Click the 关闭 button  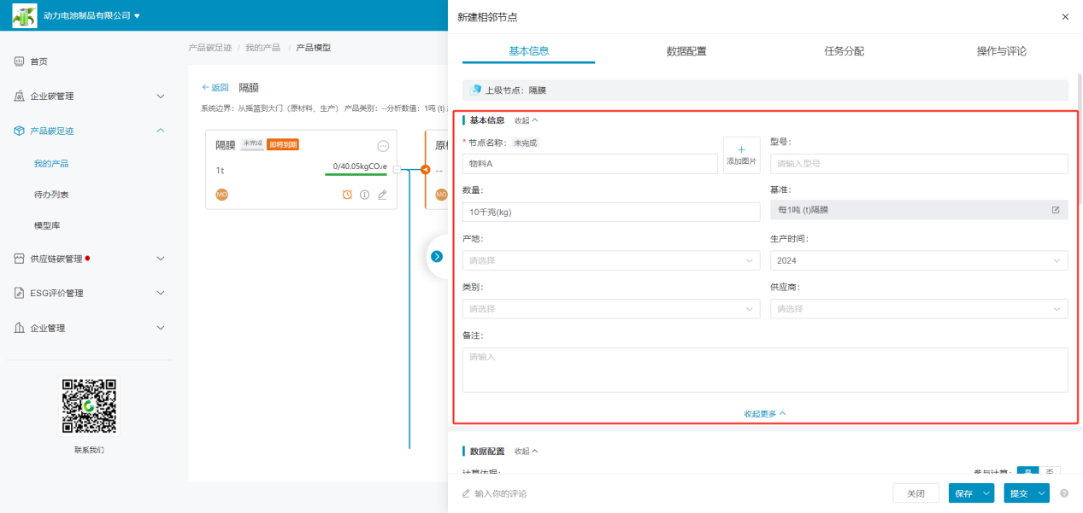[x=915, y=493]
